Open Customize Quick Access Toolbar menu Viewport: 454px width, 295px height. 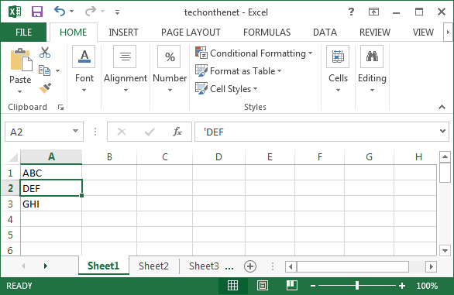click(x=117, y=12)
